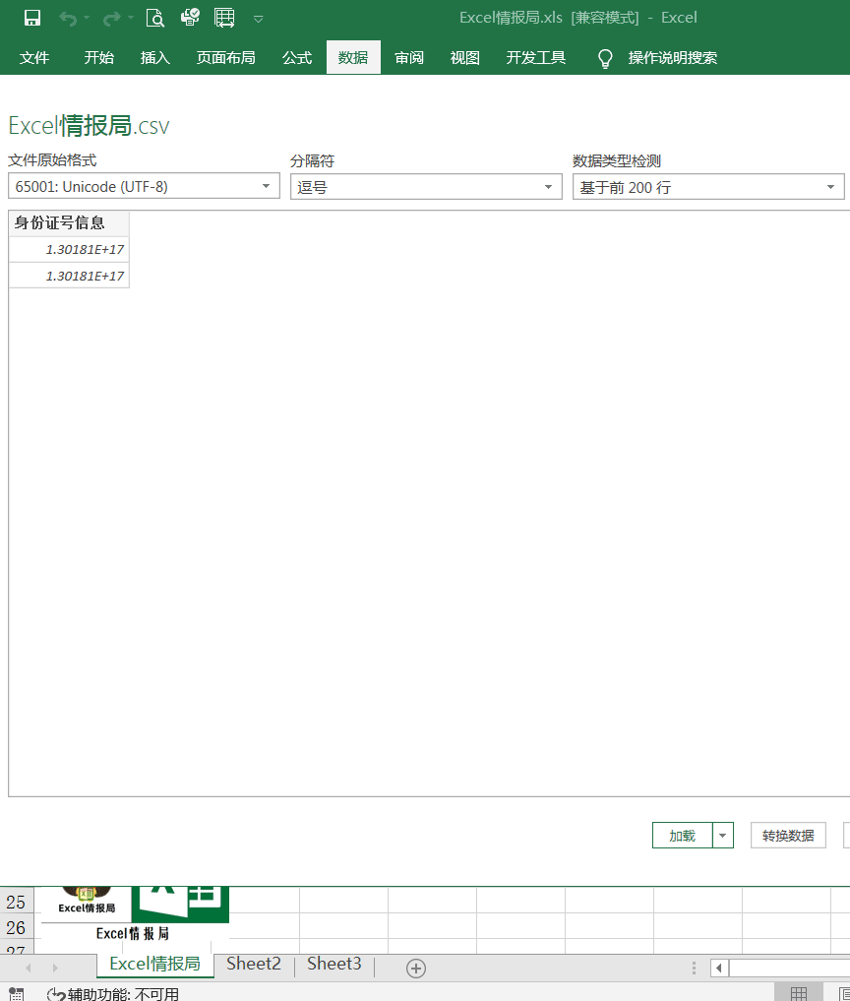Click the 转换数据 button
Image resolution: width=850 pixels, height=1001 pixels.
(x=788, y=836)
